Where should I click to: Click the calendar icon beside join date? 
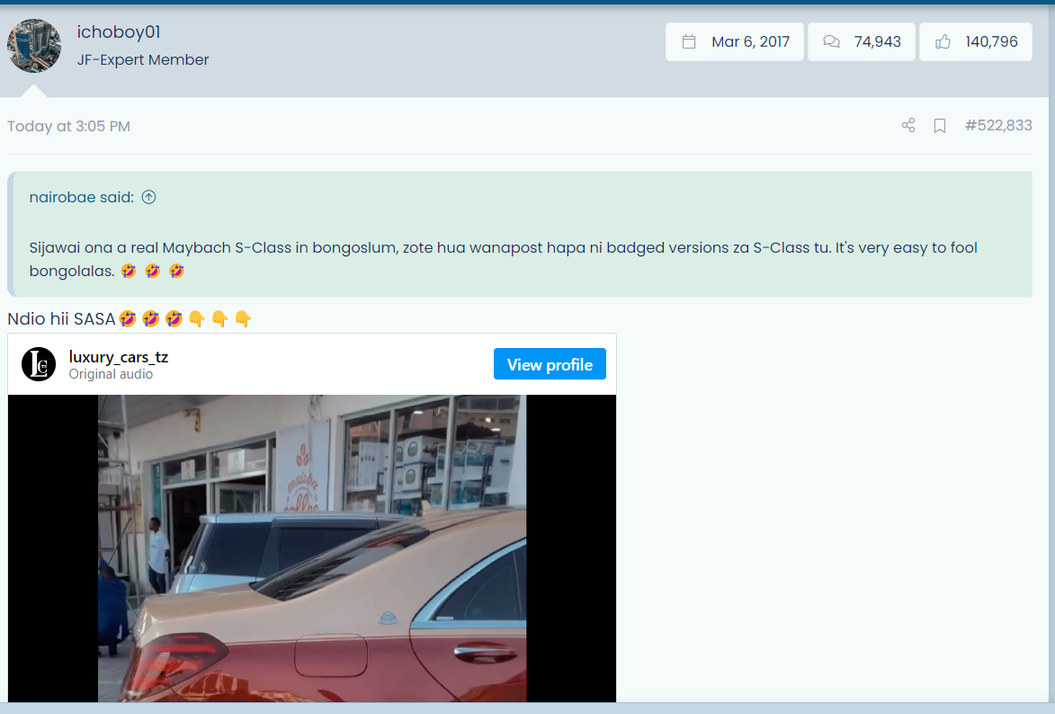[x=689, y=41]
